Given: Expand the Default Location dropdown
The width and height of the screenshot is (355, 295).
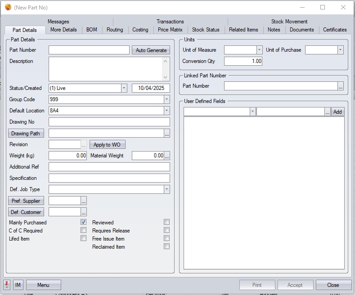Looking at the screenshot, I should pos(166,111).
